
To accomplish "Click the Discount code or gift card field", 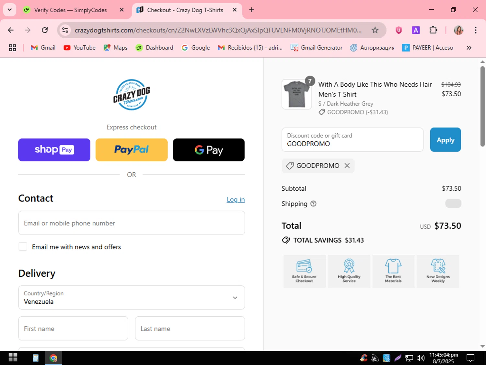I will coord(353,140).
